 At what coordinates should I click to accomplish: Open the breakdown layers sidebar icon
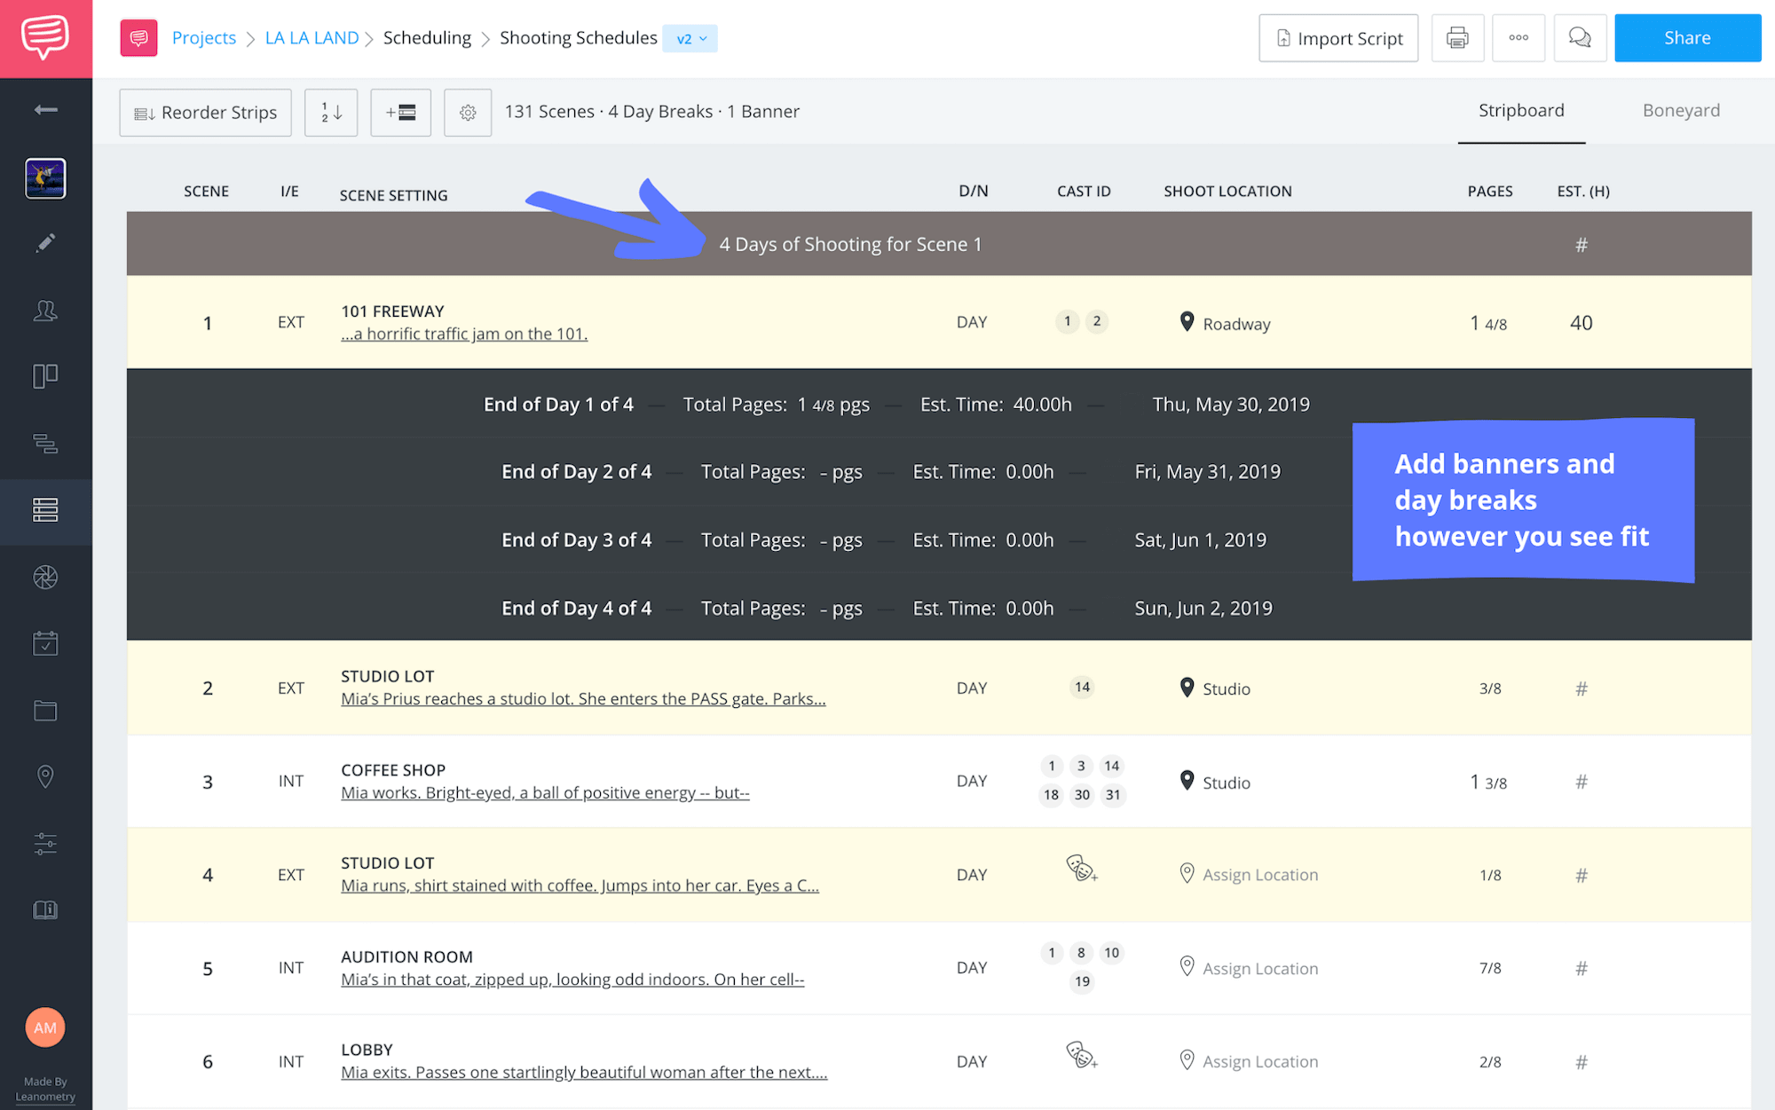click(x=45, y=443)
